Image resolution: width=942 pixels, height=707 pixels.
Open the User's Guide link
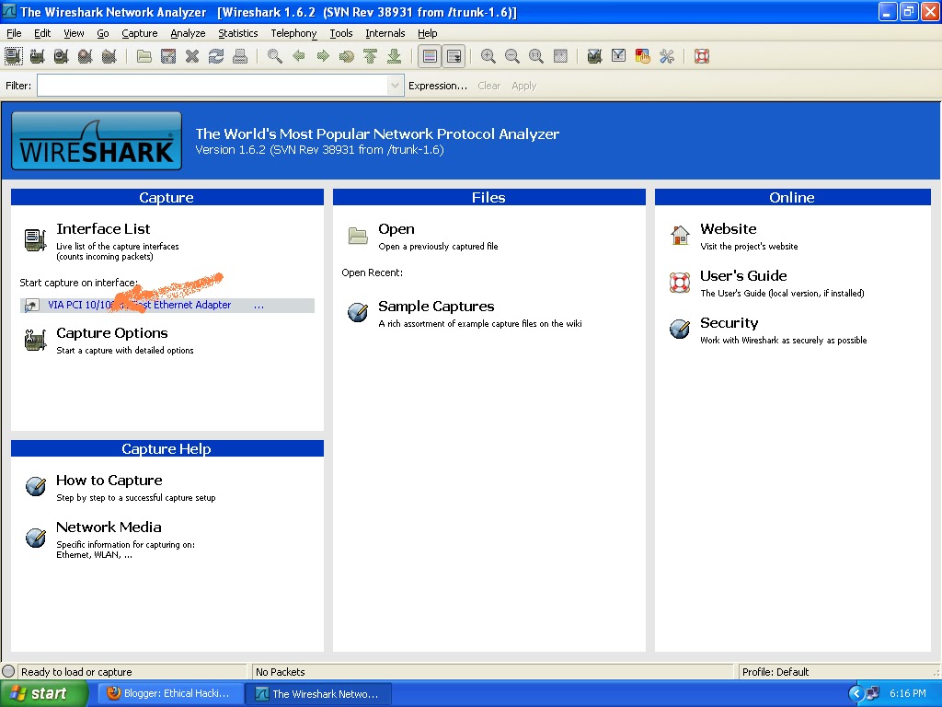click(x=743, y=276)
